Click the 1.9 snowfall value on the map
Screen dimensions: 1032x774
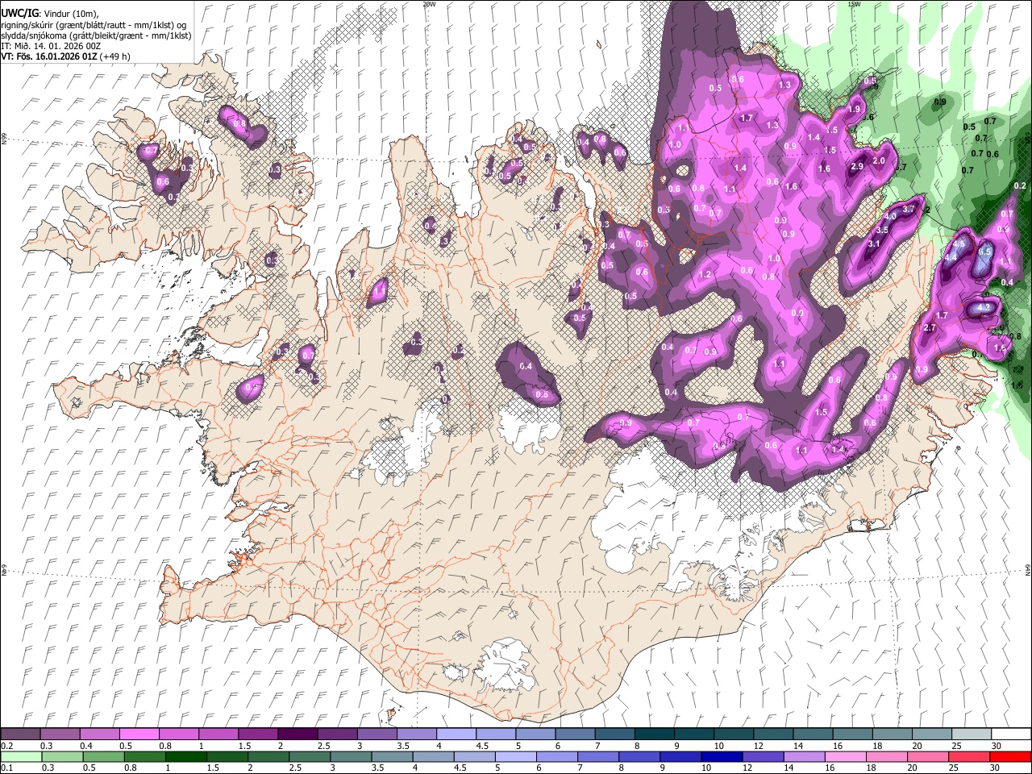point(855,109)
